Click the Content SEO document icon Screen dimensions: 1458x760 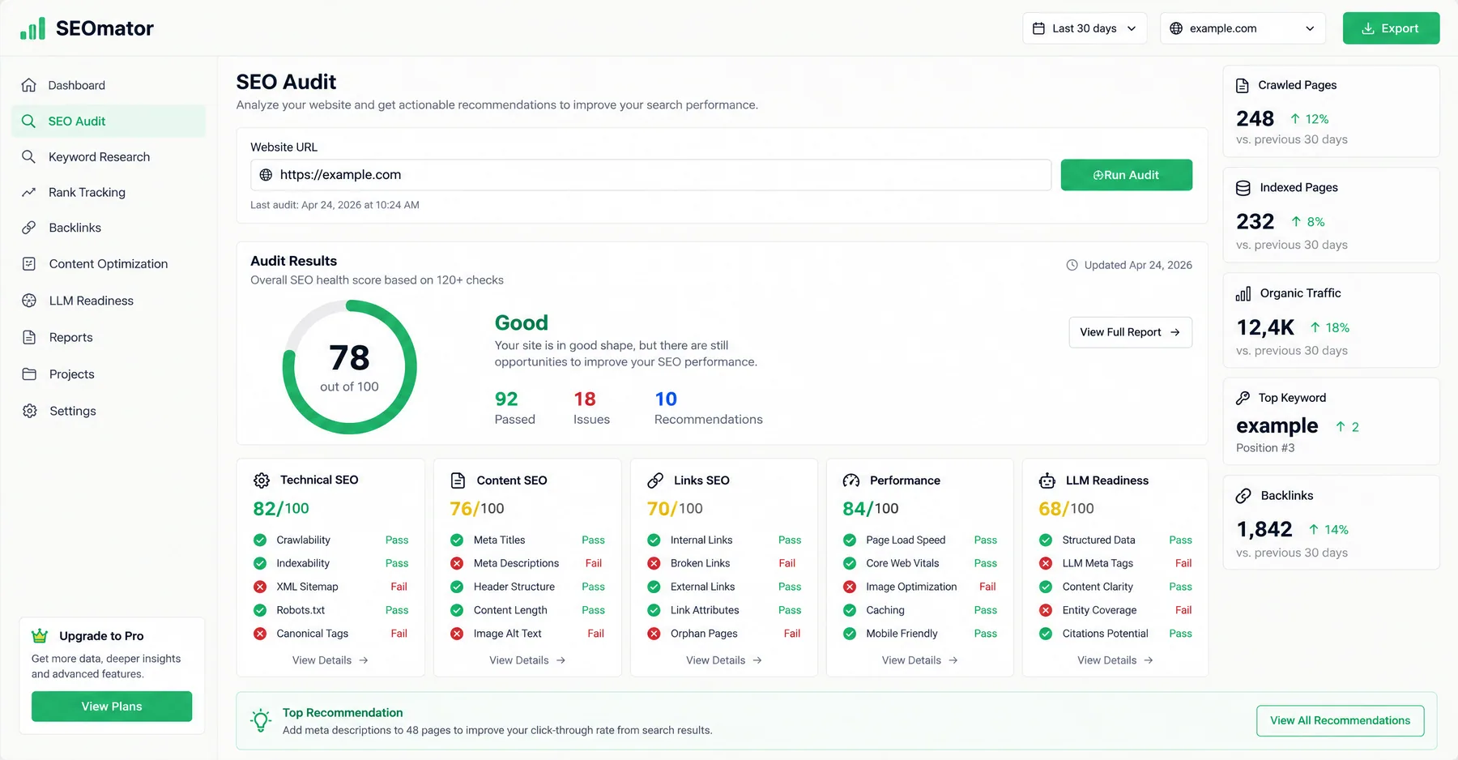458,480
